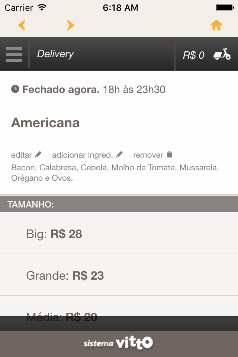Viewport: 238px width, 357px height.
Task: Click the sistema vitto footer logo
Action: (x=118, y=342)
